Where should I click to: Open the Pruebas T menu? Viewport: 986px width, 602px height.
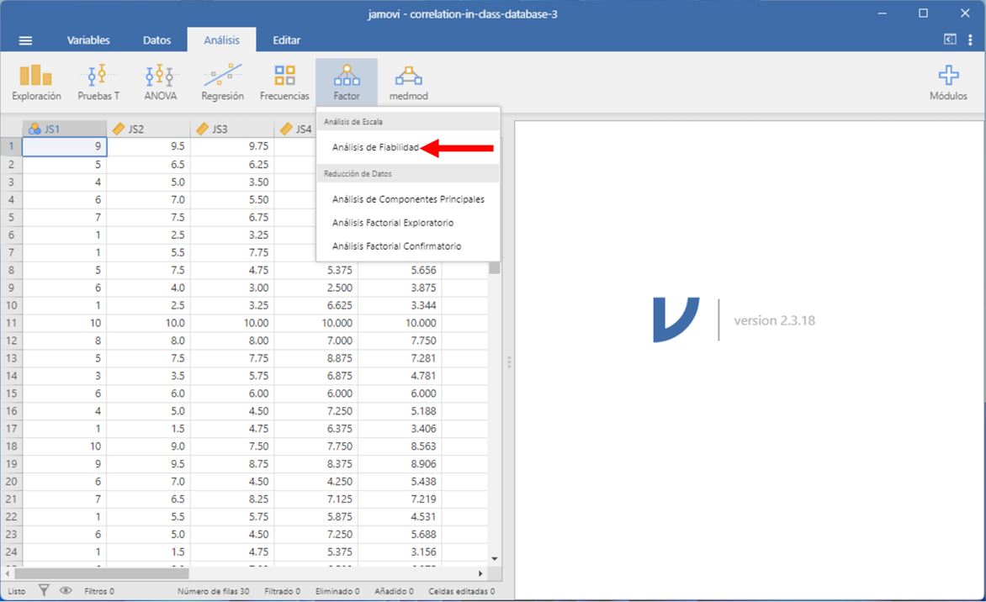[x=98, y=82]
